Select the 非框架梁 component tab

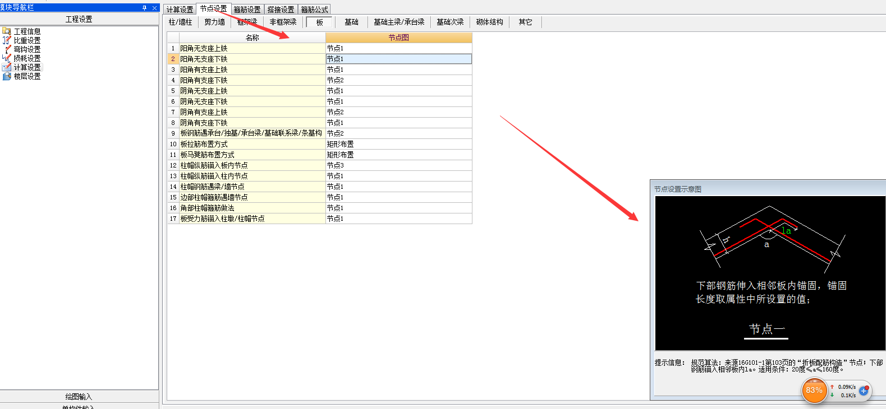[283, 22]
